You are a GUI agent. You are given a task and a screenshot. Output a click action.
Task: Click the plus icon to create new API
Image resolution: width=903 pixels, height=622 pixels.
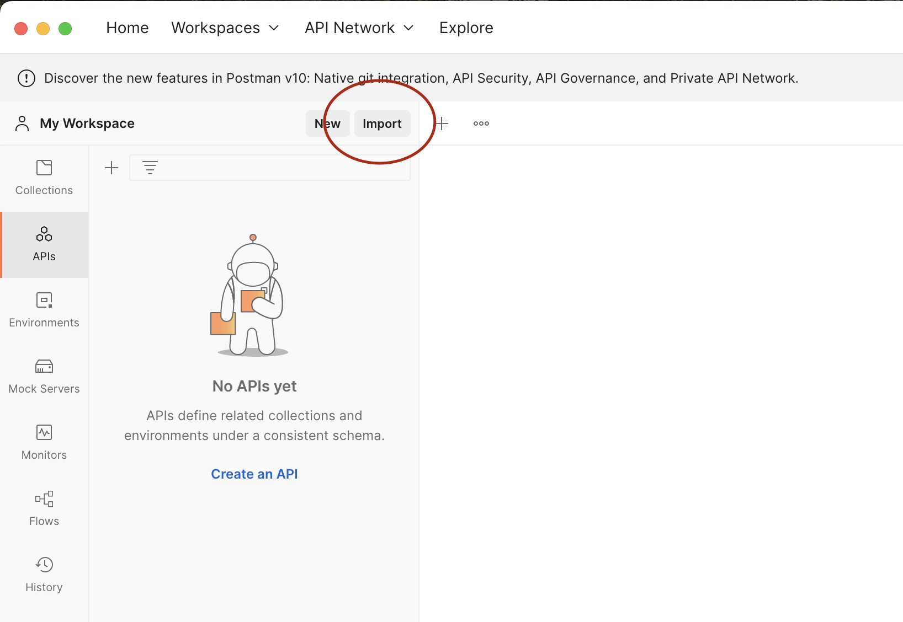(111, 168)
